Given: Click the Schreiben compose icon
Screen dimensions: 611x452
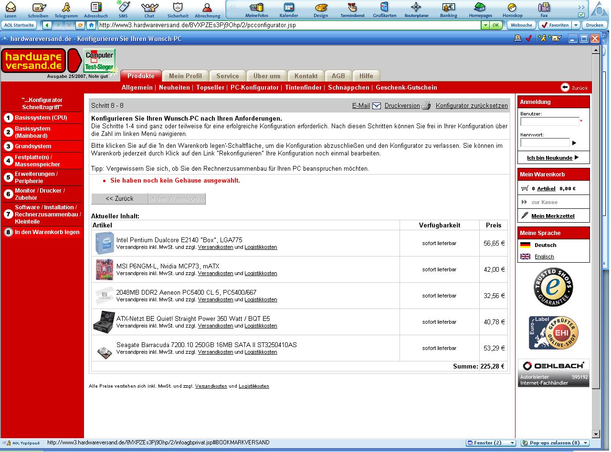Looking at the screenshot, I should 38,7.
